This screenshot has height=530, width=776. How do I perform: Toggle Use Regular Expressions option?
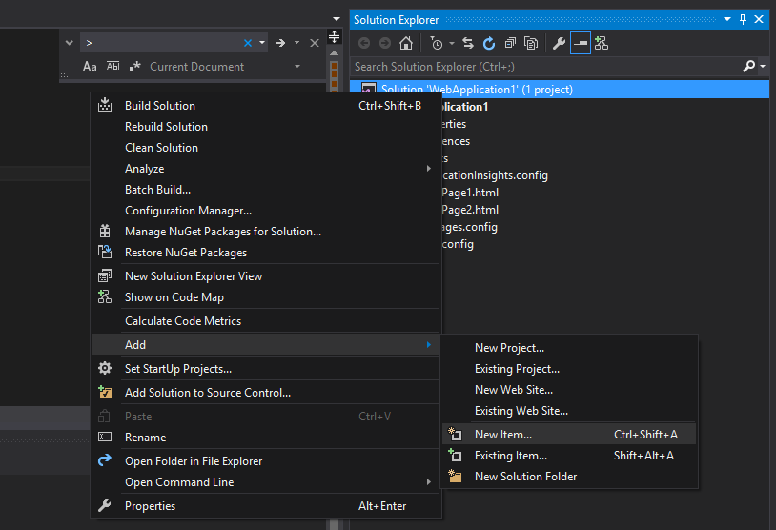point(135,67)
